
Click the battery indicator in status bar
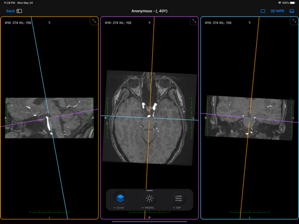coord(292,3)
